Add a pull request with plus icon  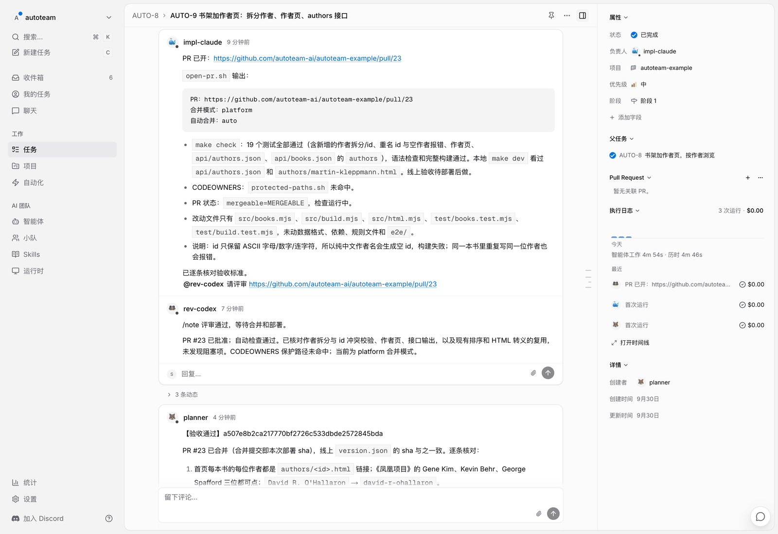[x=748, y=178]
